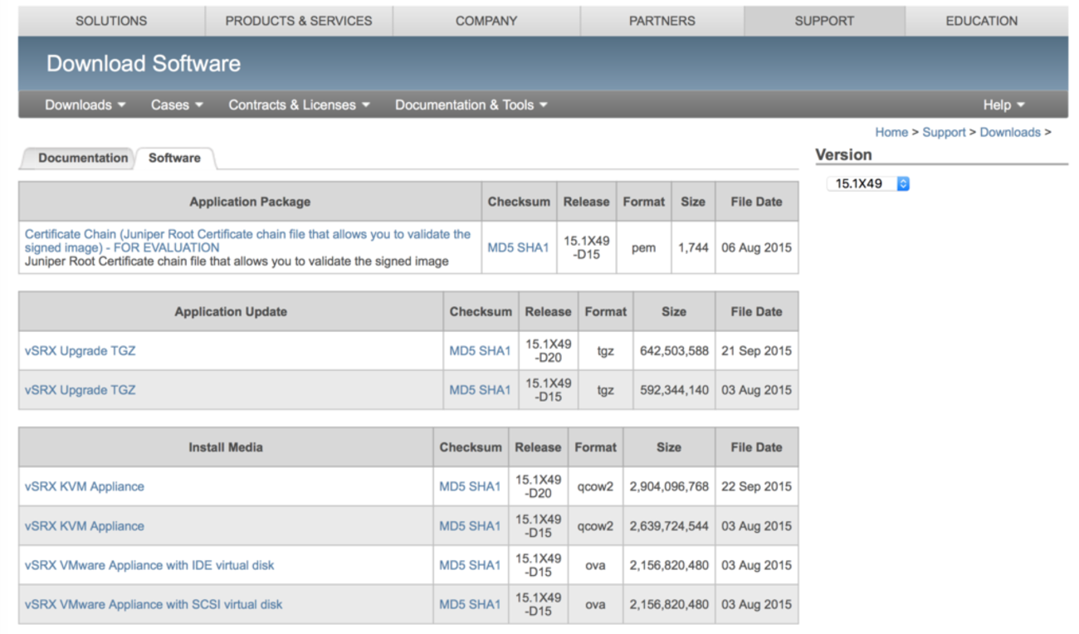Open MD5 for the 642,503,588 vSRX Upgrade TGZ
The image size is (1079, 634).
pyautogui.click(x=462, y=351)
